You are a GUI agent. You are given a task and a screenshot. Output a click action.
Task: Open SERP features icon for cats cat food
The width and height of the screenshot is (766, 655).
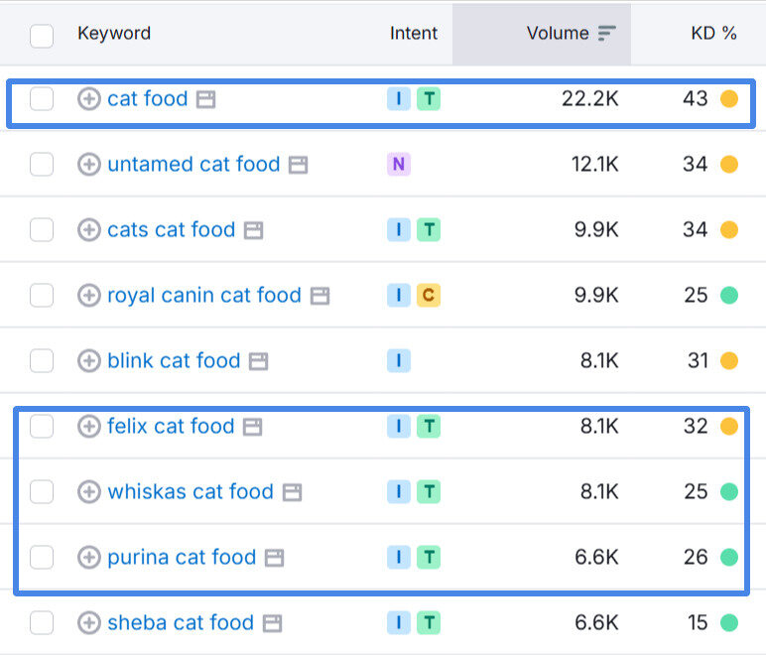pos(254,230)
